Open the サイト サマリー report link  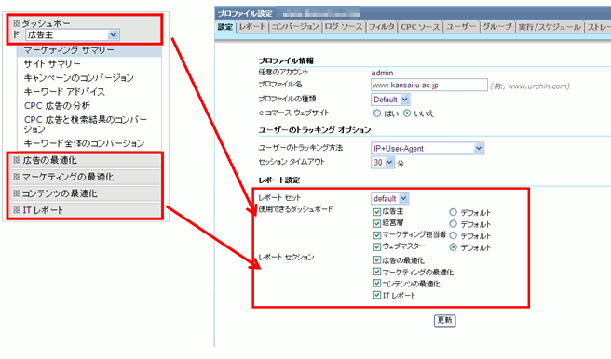(52, 64)
